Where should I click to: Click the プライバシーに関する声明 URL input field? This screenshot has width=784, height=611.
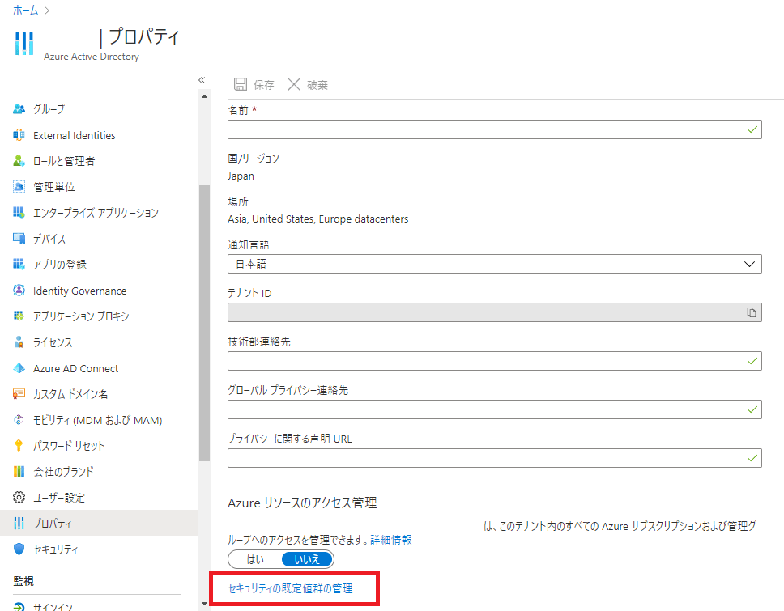pos(495,457)
